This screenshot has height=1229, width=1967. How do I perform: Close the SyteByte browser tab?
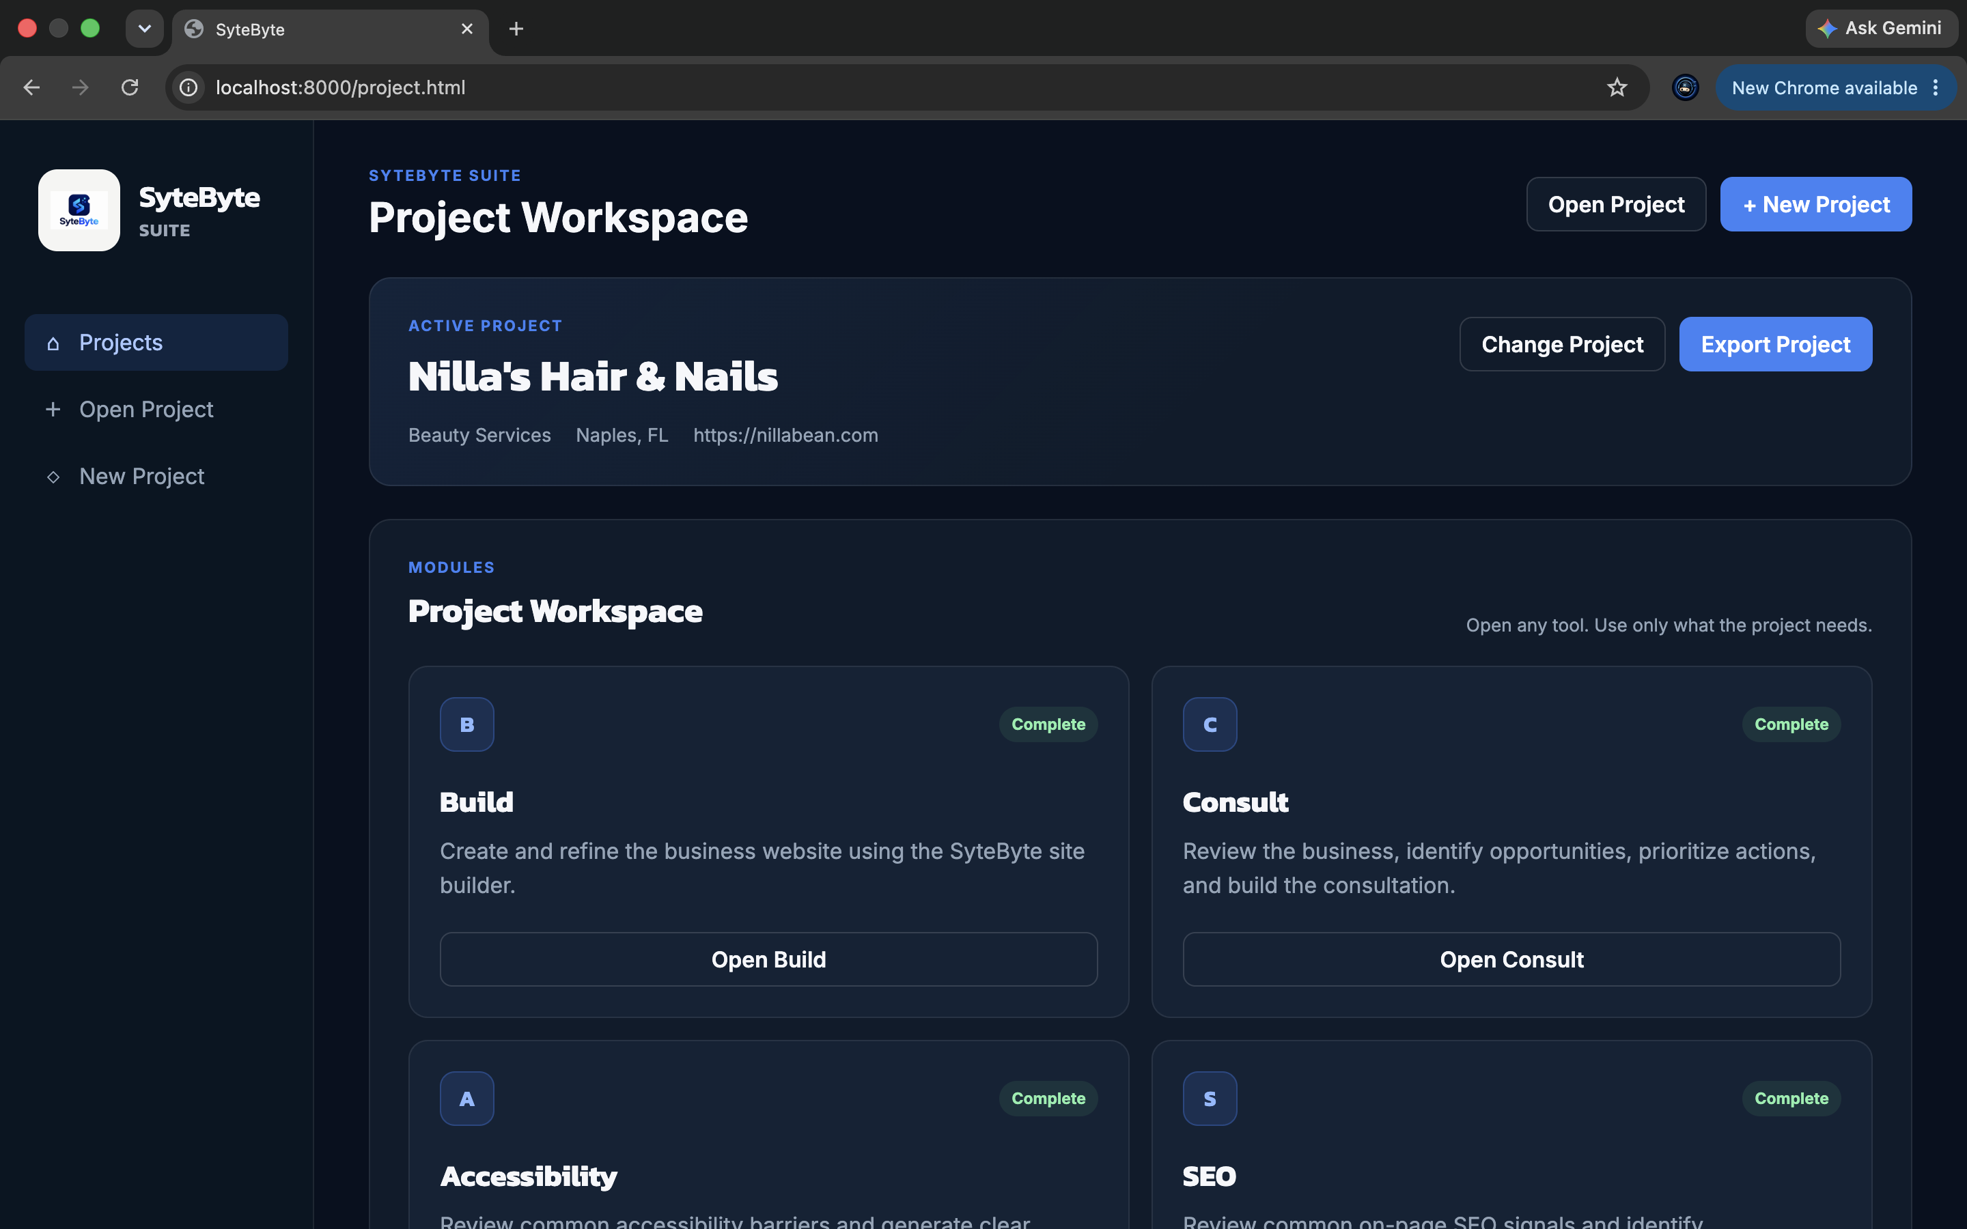467,29
